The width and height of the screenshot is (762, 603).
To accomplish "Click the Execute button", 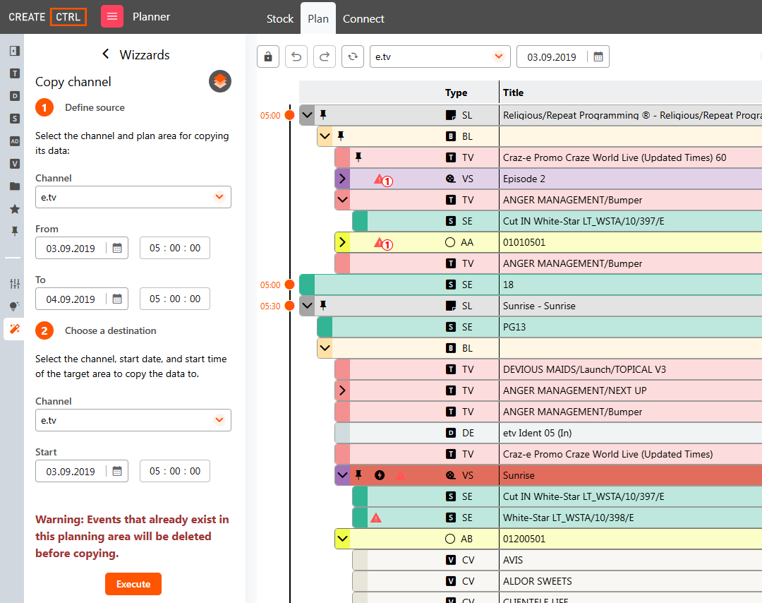I will pyautogui.click(x=133, y=584).
